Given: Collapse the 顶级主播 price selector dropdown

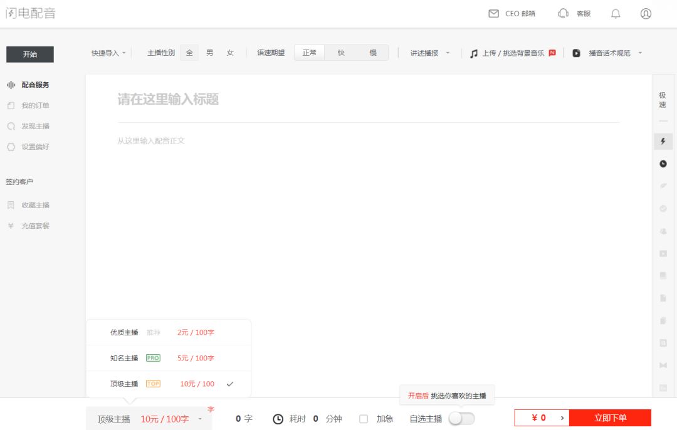Looking at the screenshot, I should click(x=149, y=419).
